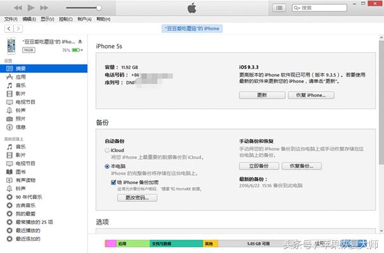
Task: Open 90 年代音乐 playlist gear icon
Action: pyautogui.click(x=9, y=197)
